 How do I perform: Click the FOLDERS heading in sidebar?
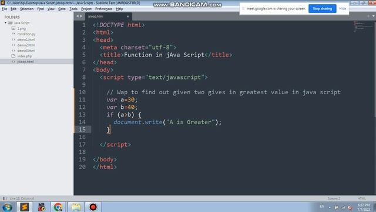pyautogui.click(x=12, y=17)
